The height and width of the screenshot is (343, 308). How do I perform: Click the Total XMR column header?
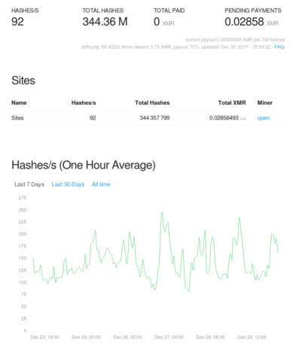(232, 102)
